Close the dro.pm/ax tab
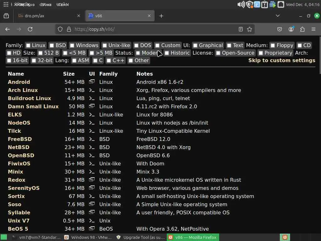321x241 pixels. [78, 16]
